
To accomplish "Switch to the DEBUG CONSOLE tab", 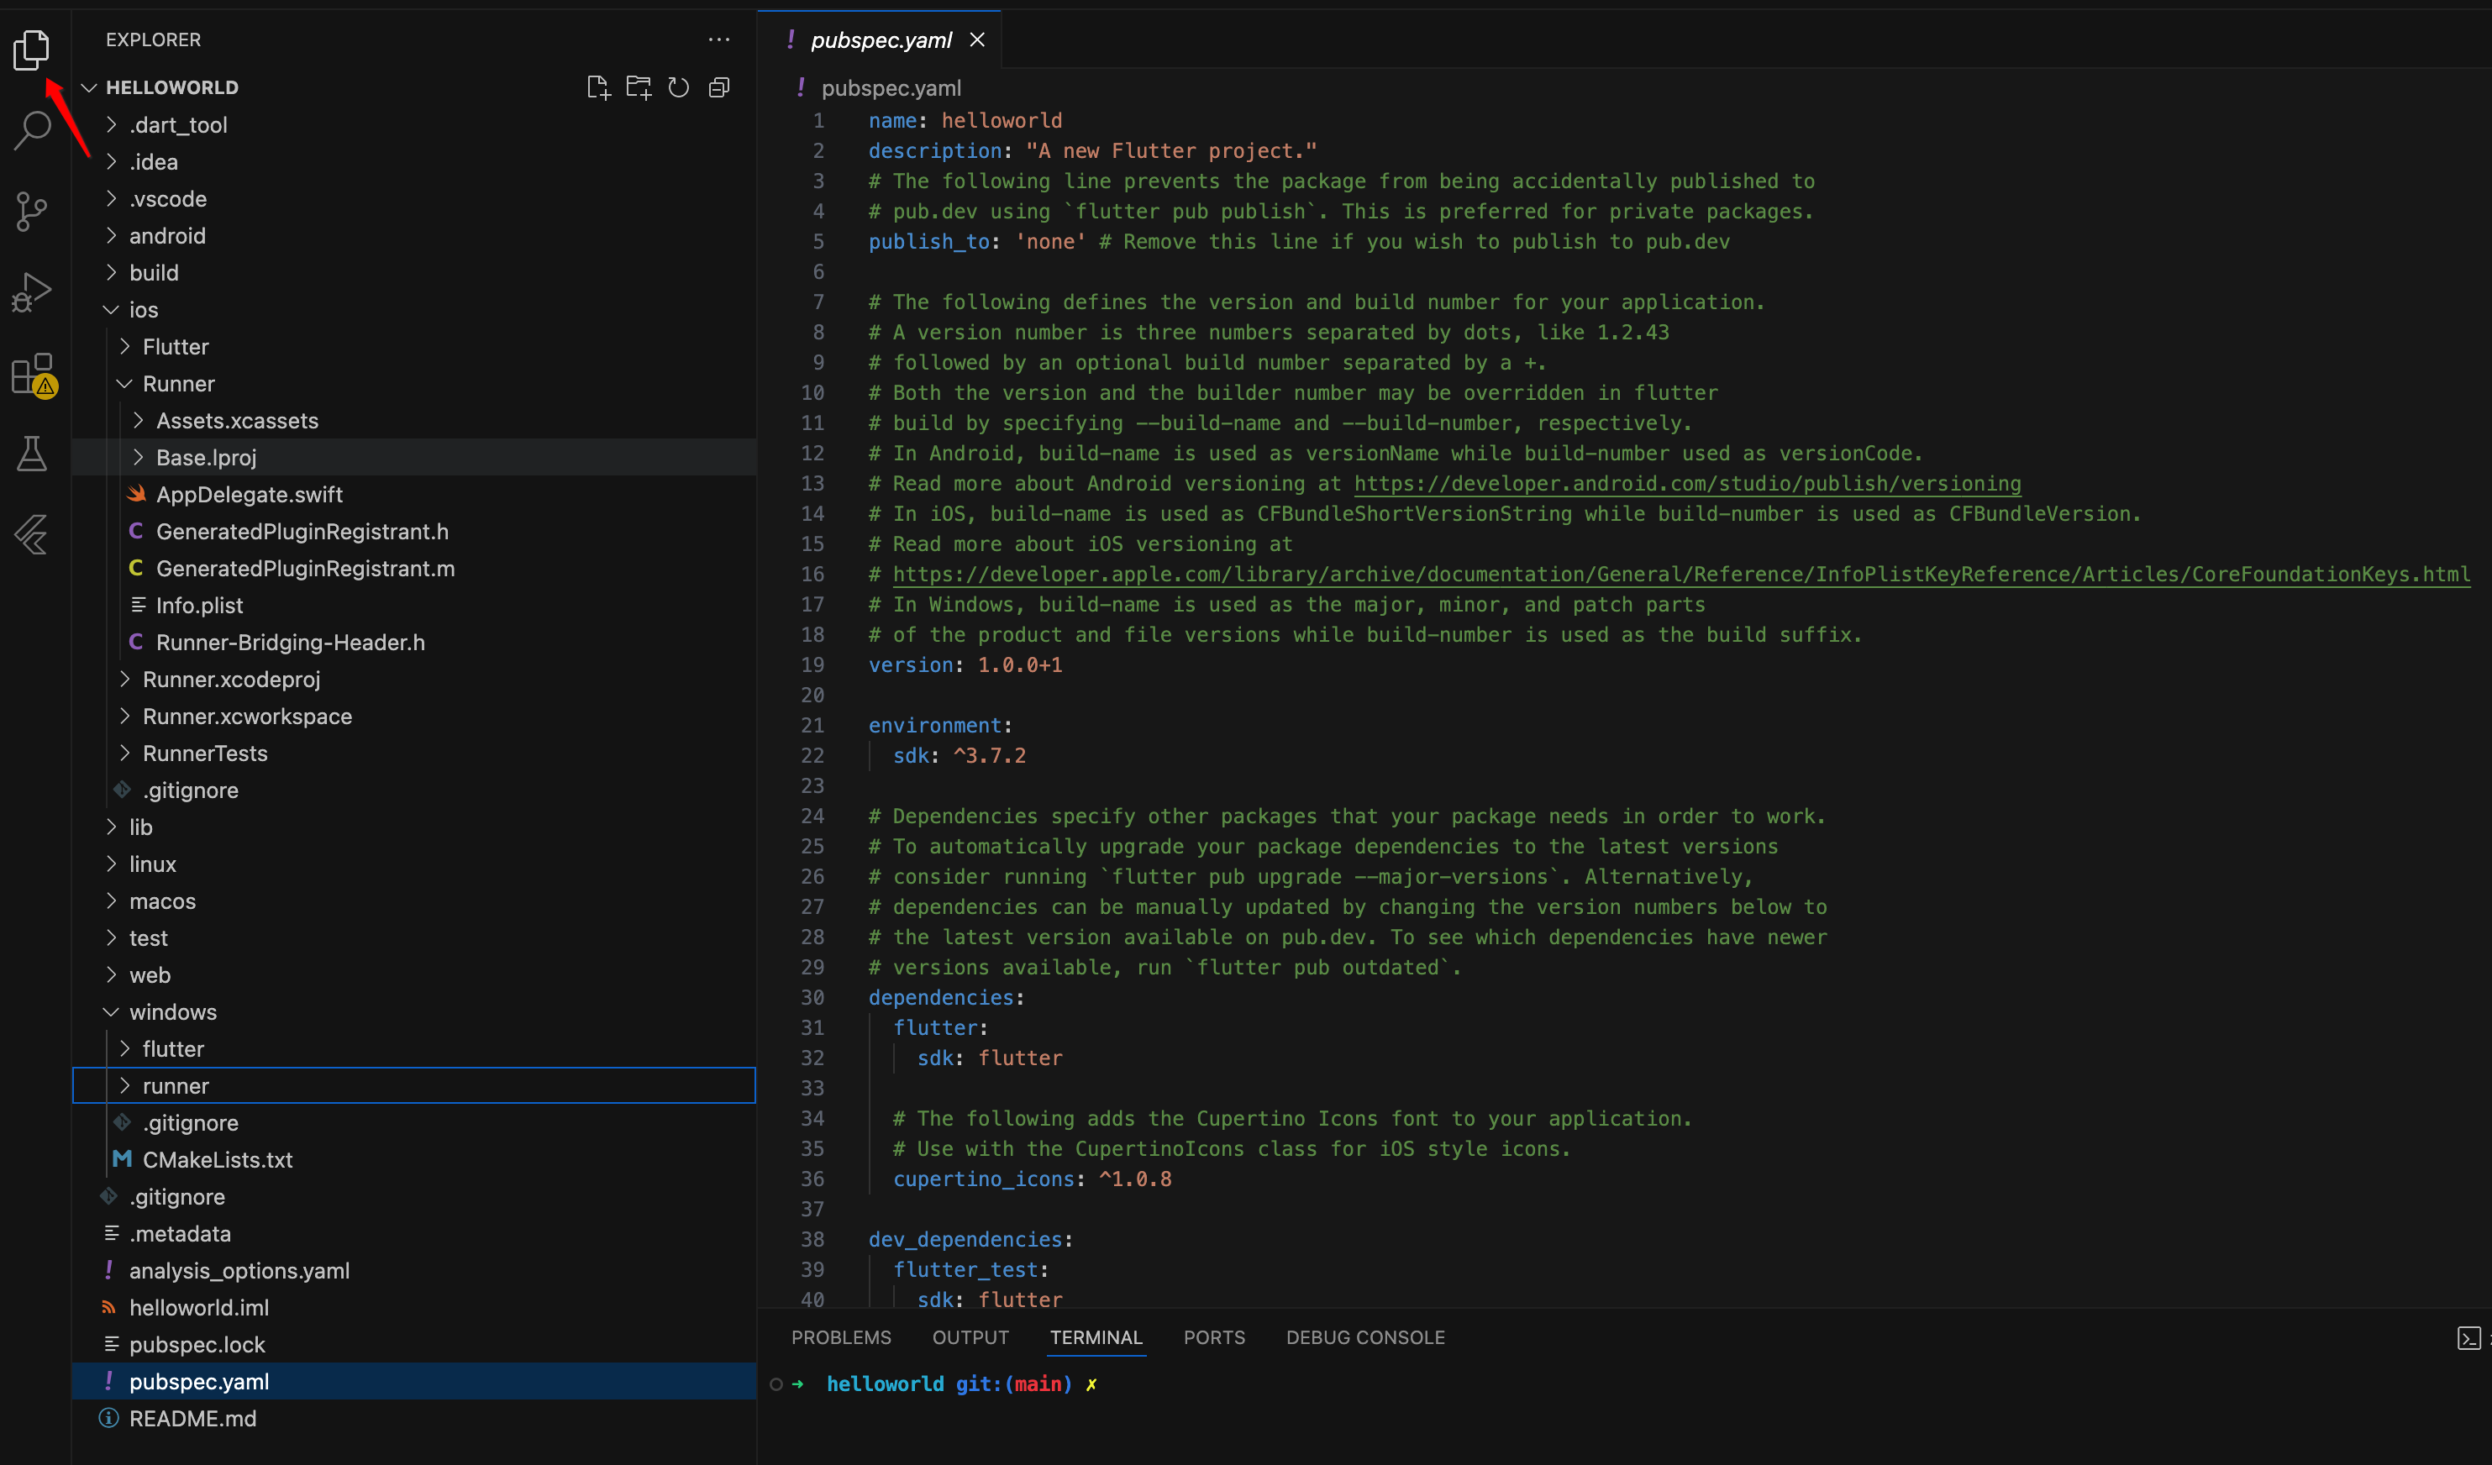I will 1364,1337.
